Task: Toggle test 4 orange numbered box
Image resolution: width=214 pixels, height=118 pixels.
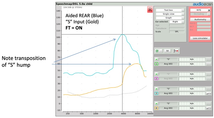Action: [x=157, y=108]
